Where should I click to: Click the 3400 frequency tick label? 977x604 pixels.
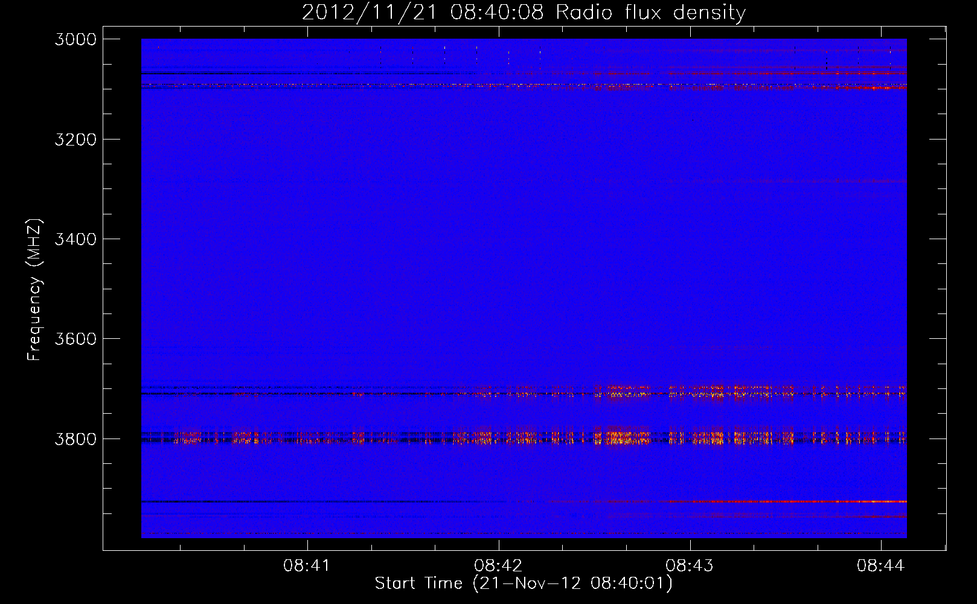click(75, 239)
